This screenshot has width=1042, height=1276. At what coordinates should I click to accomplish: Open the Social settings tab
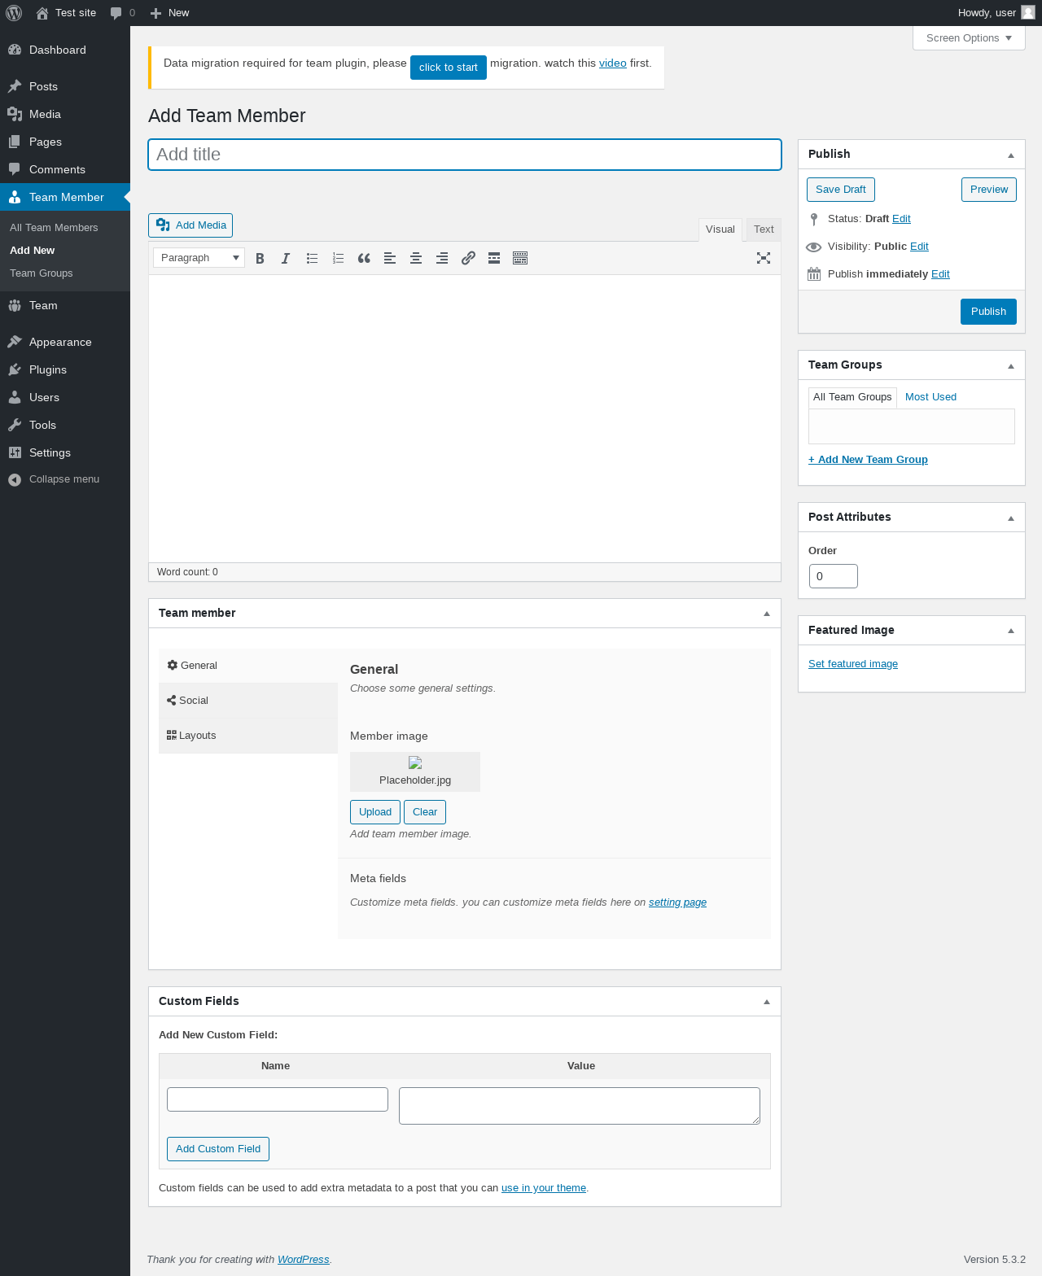pyautogui.click(x=248, y=701)
